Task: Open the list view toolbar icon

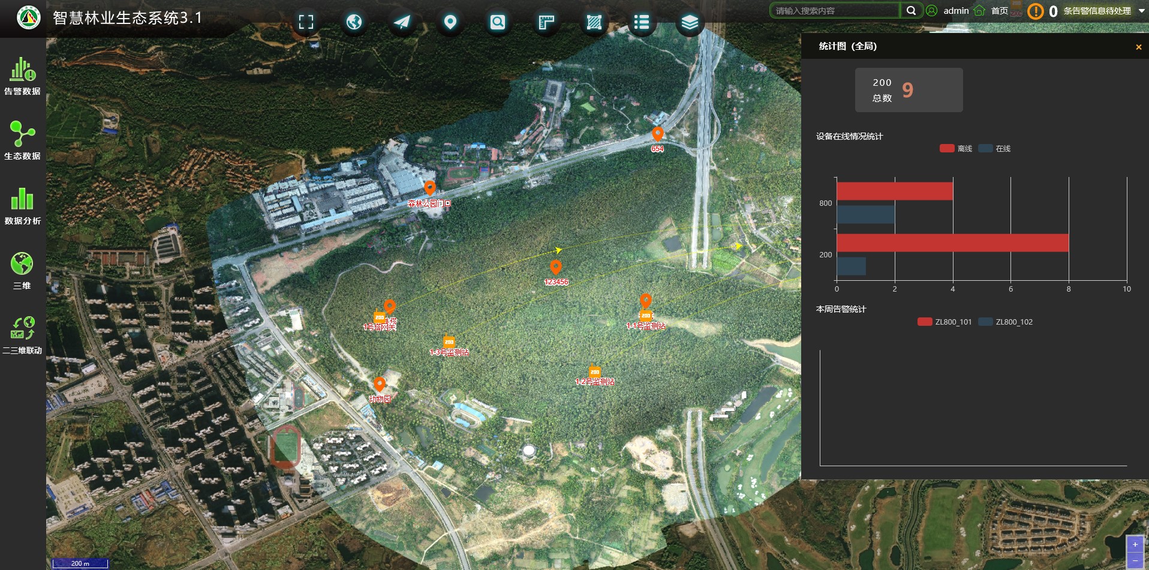Action: point(642,22)
